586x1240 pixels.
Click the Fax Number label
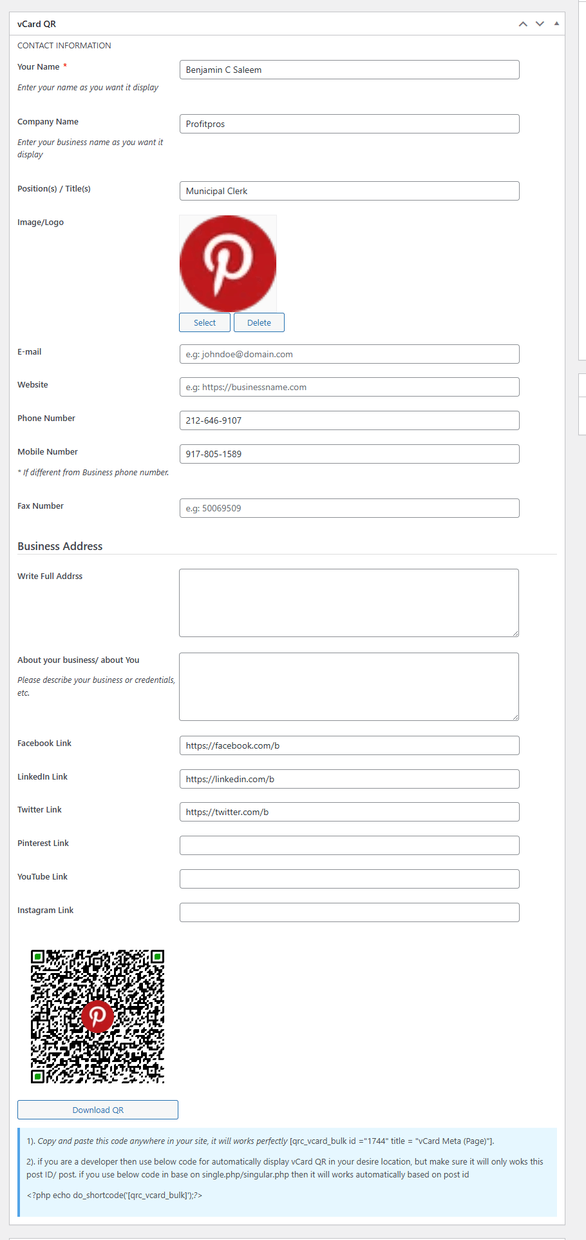[x=41, y=506]
